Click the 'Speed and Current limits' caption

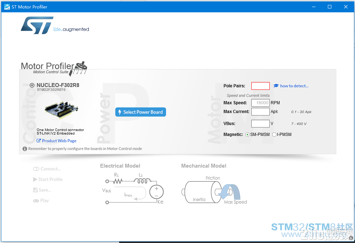[x=248, y=95]
